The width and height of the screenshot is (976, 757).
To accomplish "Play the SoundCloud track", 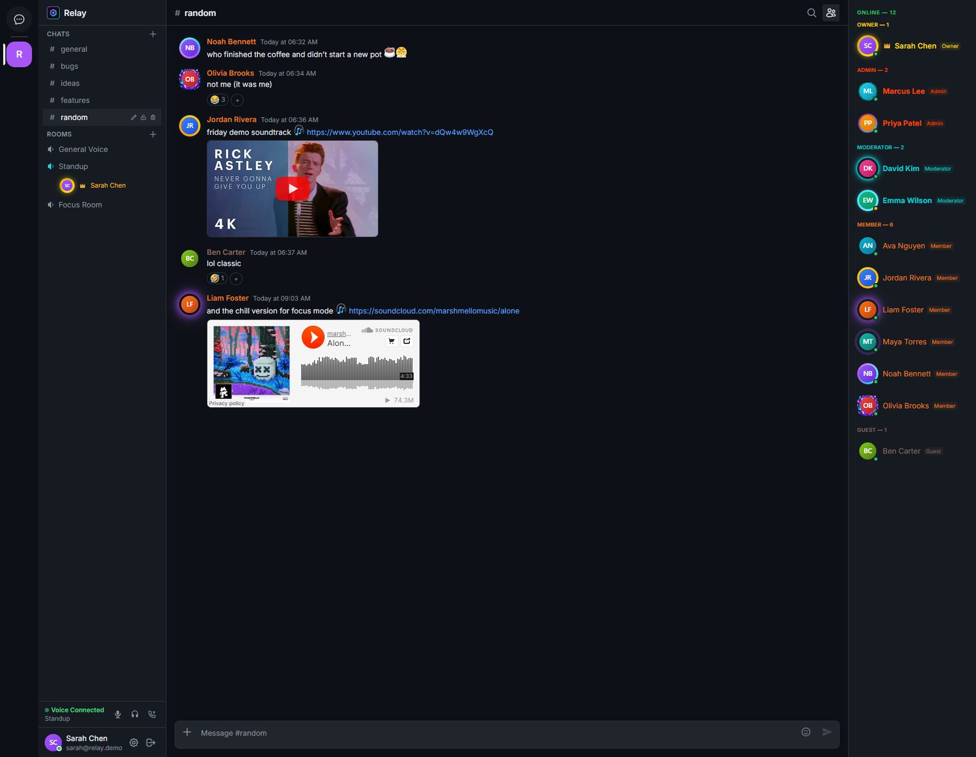I will pos(313,337).
